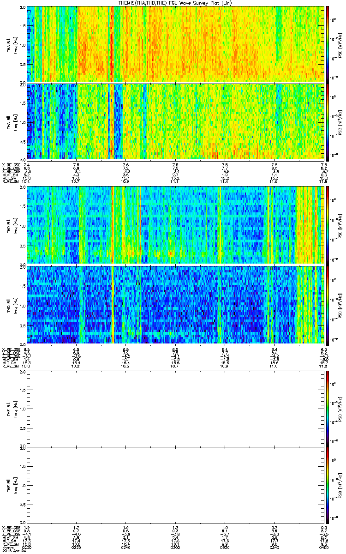Click the THA B-perp PSD color bar

pos(328,44)
